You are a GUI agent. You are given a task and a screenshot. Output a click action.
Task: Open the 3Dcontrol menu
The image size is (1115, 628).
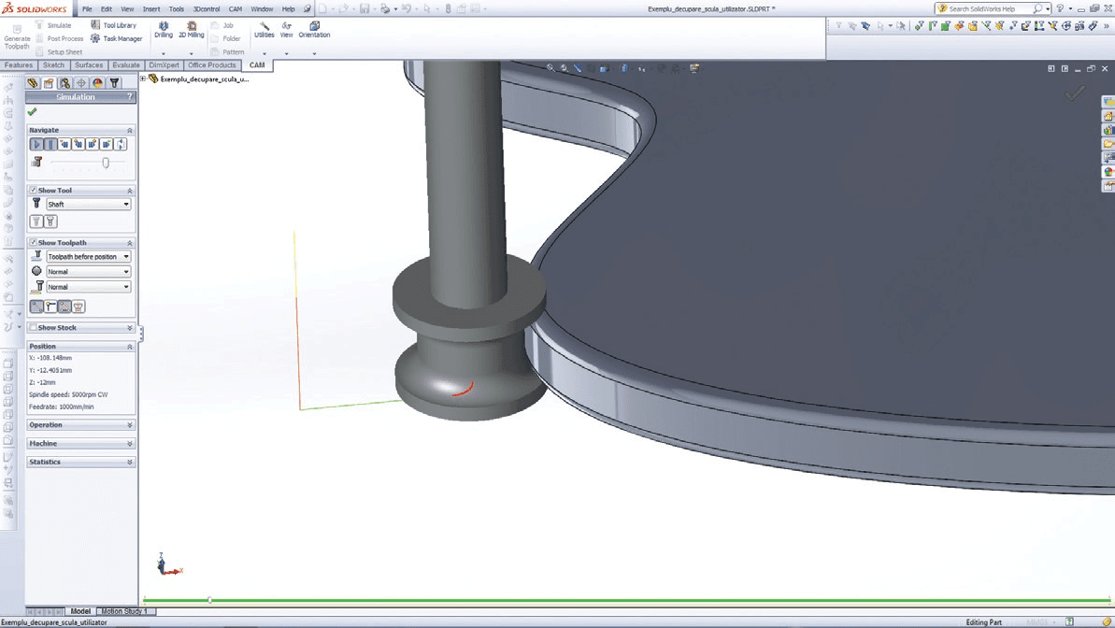(207, 9)
